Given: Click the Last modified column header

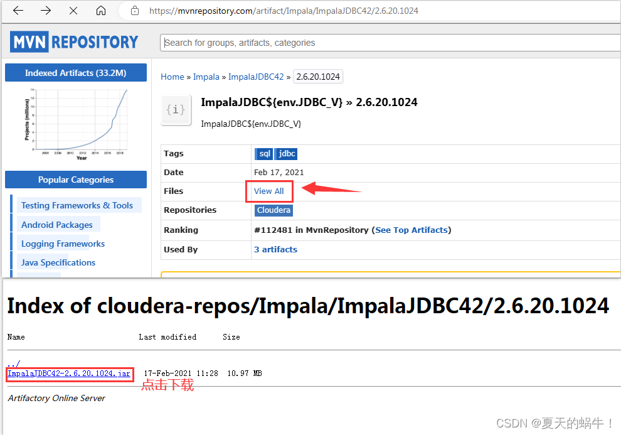Looking at the screenshot, I should pos(167,337).
